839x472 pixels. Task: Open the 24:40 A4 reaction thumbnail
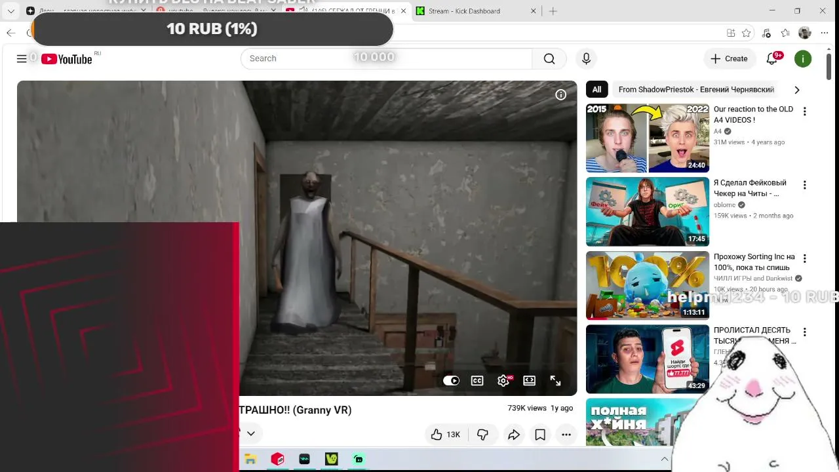tap(648, 138)
